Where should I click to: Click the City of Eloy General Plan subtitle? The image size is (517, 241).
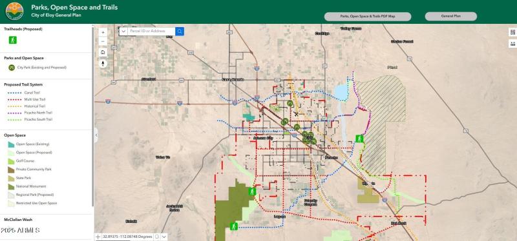pos(56,15)
